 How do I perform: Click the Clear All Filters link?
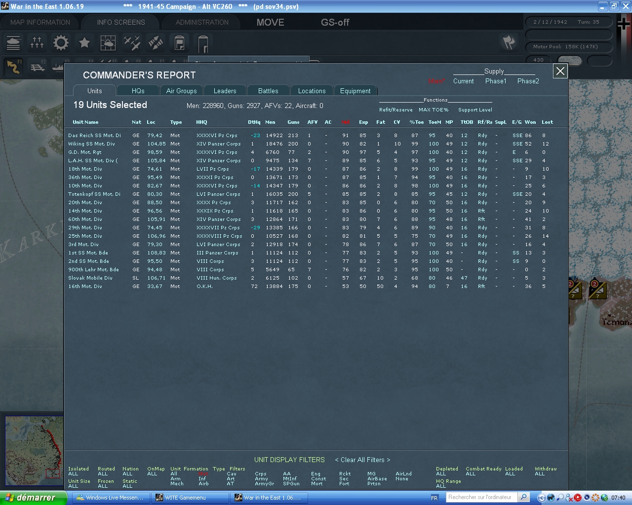click(x=362, y=460)
